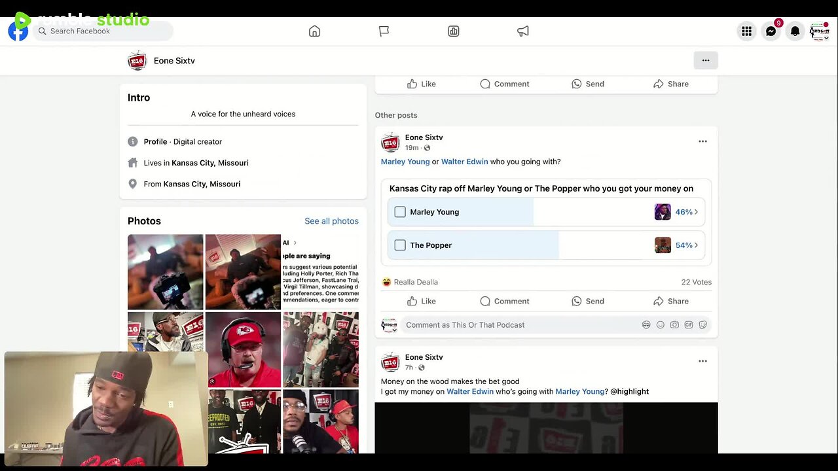
Task: Open the first camera photo thumbnail
Action: coord(165,271)
